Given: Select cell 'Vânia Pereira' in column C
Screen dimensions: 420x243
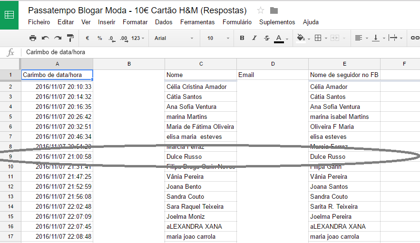Looking at the screenshot, I should 201,177.
